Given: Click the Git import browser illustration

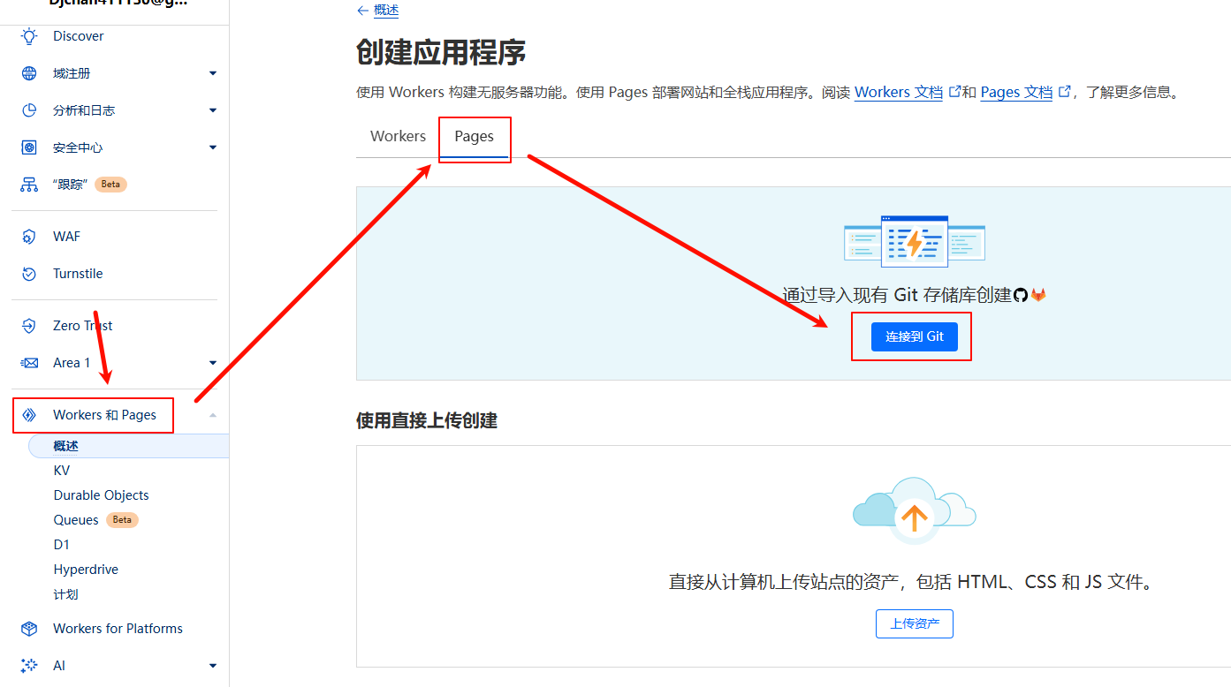Looking at the screenshot, I should 915,240.
